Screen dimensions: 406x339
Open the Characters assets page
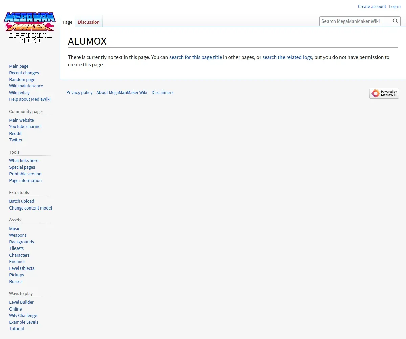click(19, 255)
